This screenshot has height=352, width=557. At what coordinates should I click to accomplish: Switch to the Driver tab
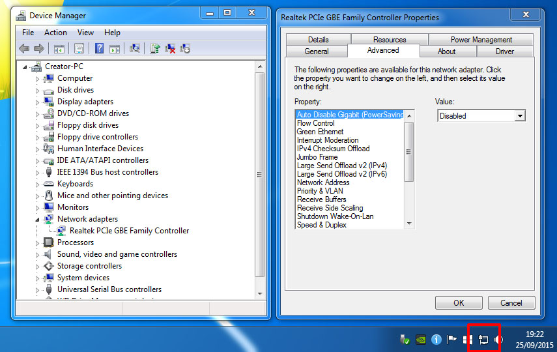click(504, 51)
